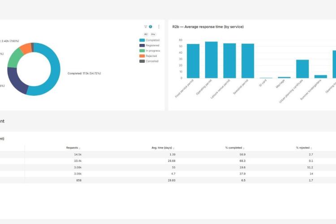Sort by the Requests column header
Viewport: 336px width, 224px height.
73,148
